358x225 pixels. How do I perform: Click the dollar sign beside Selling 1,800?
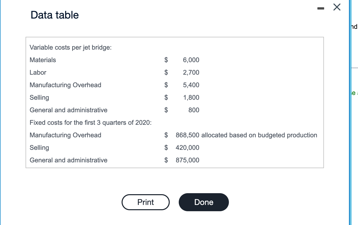coord(166,97)
